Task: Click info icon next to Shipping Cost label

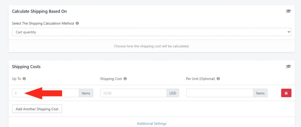Action: click(x=125, y=79)
